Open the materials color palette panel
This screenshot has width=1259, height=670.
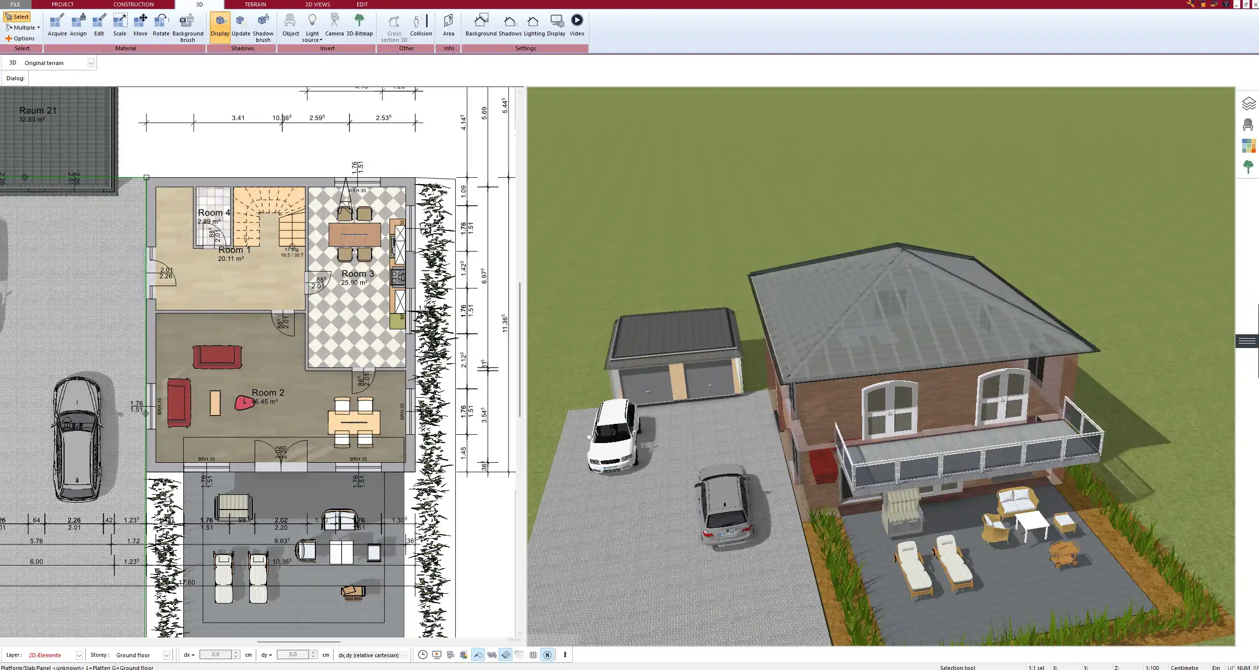pyautogui.click(x=1248, y=145)
